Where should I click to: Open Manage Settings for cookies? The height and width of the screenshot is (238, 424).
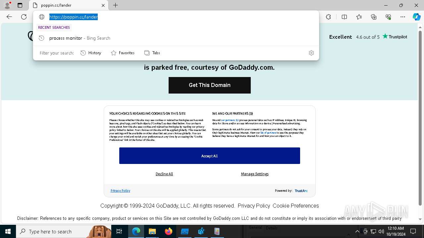point(255,174)
